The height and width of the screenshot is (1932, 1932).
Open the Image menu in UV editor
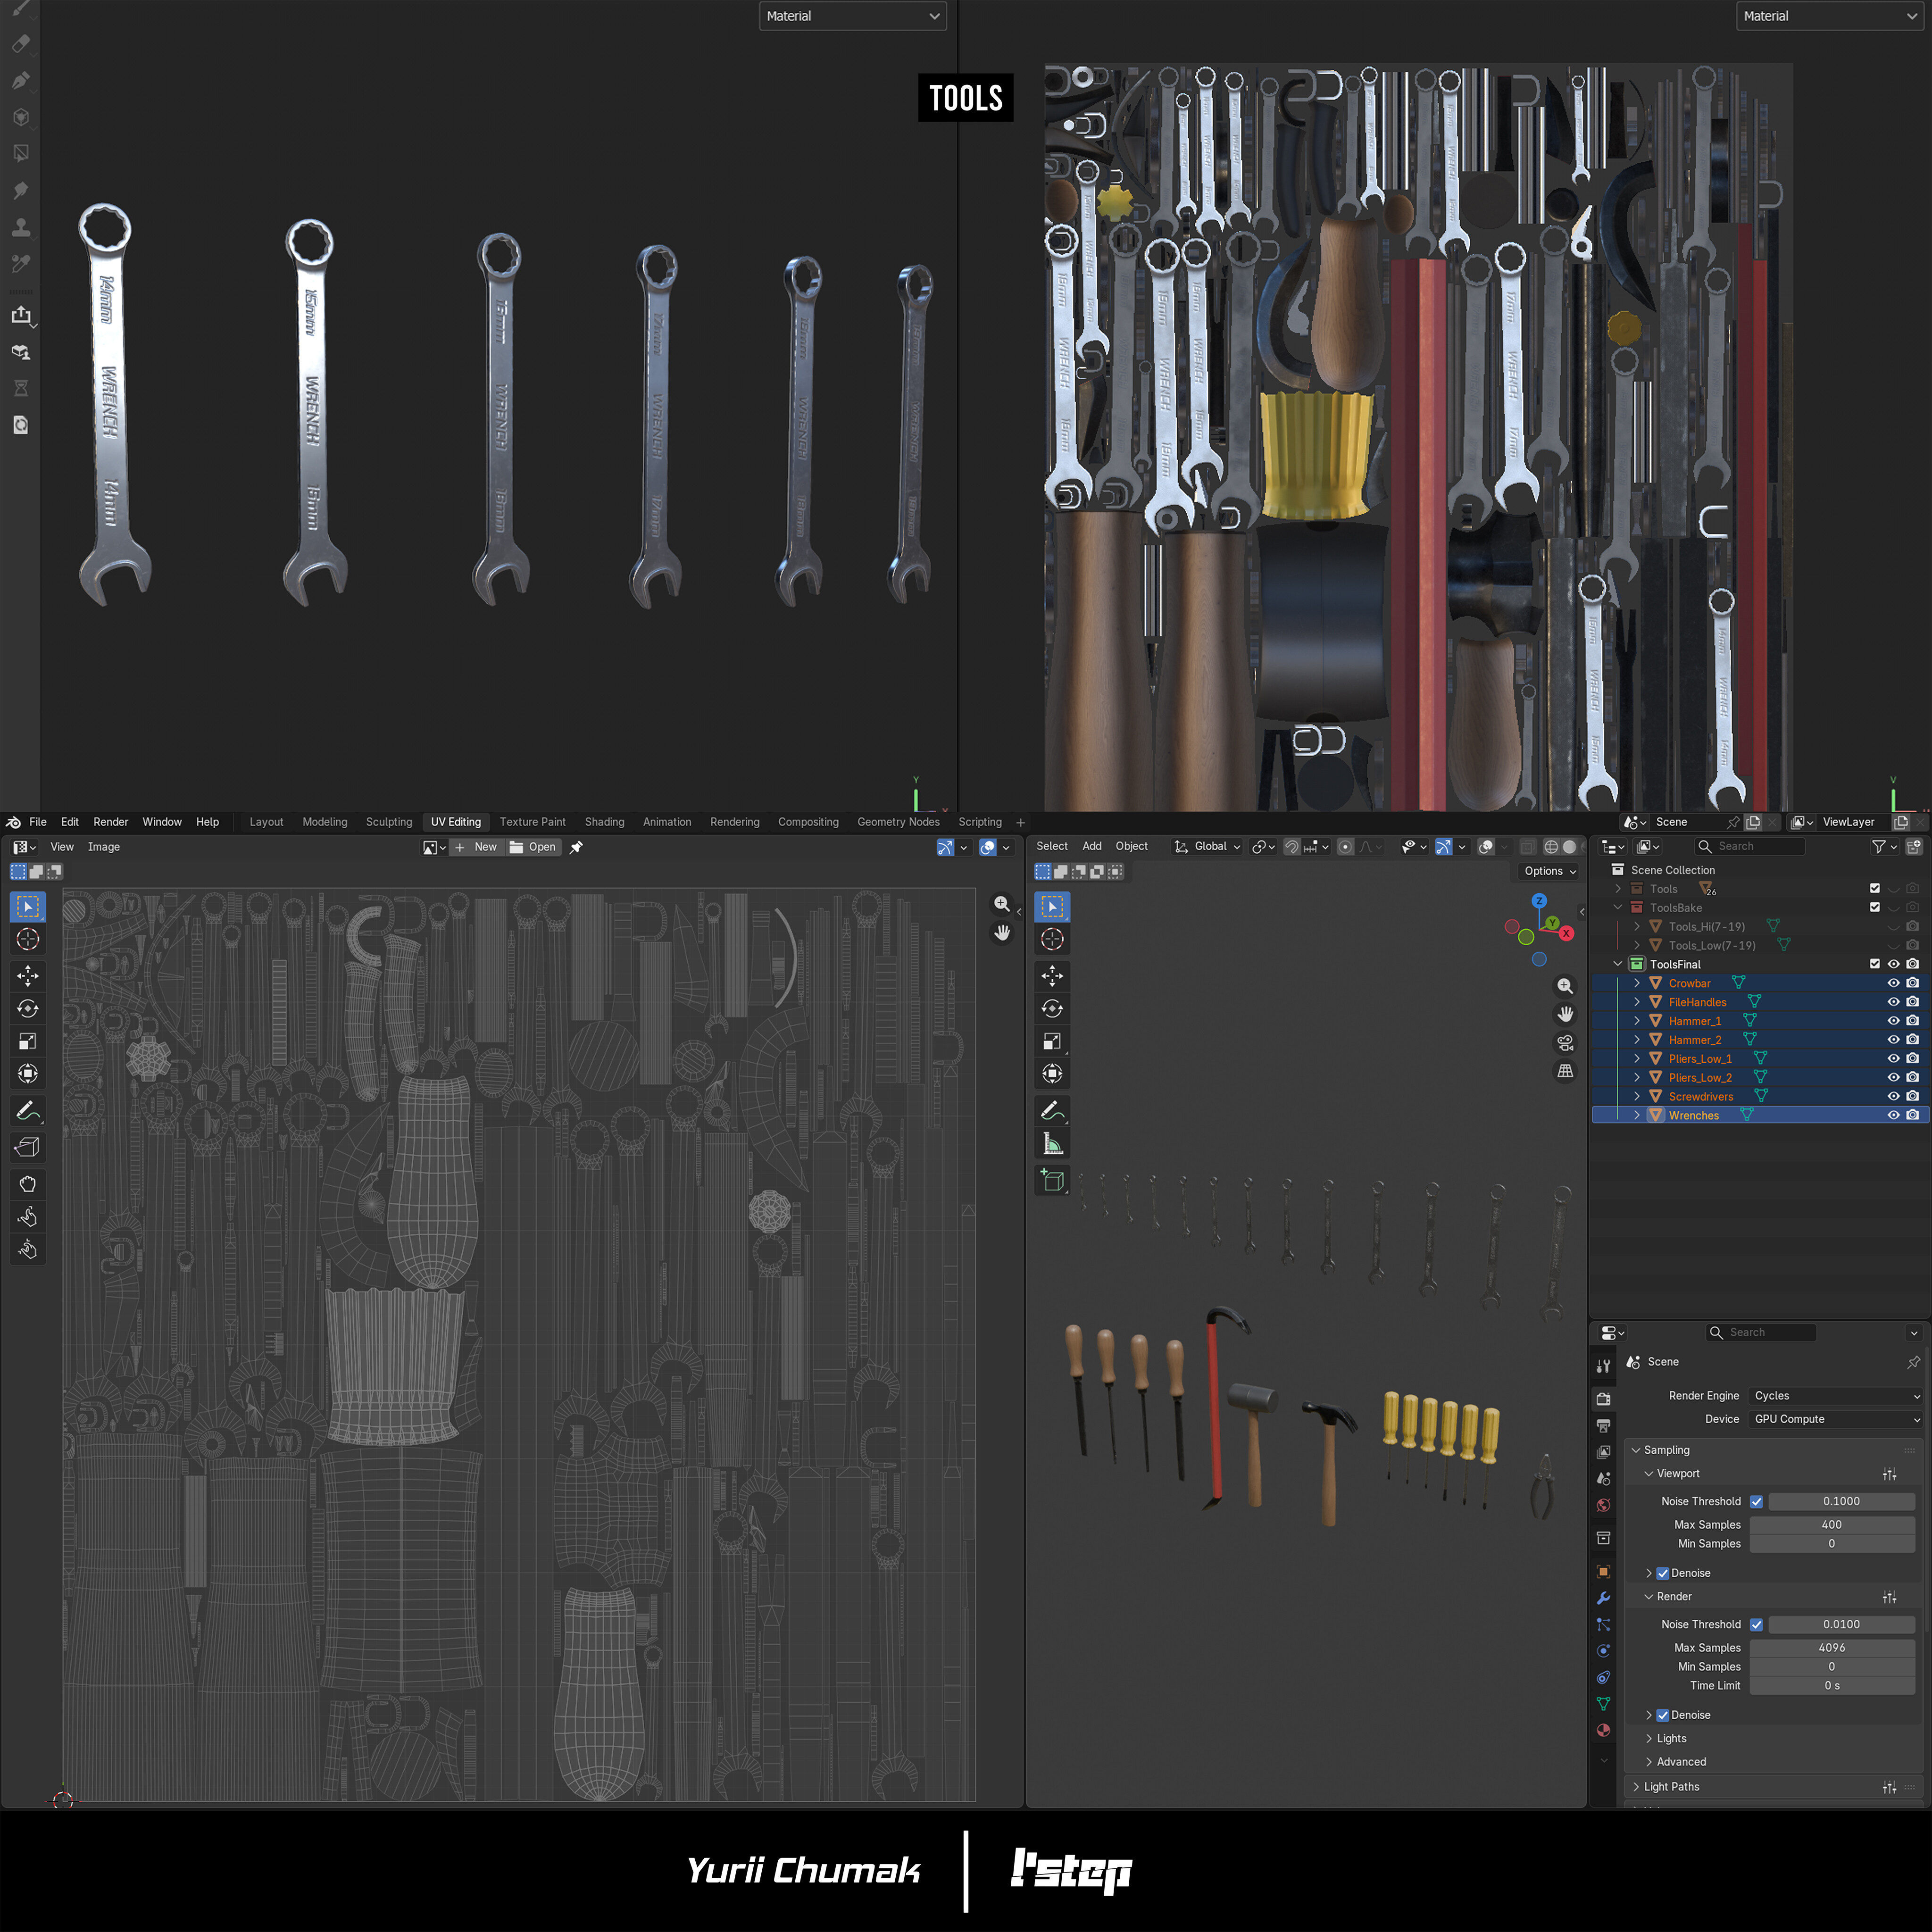click(x=103, y=847)
